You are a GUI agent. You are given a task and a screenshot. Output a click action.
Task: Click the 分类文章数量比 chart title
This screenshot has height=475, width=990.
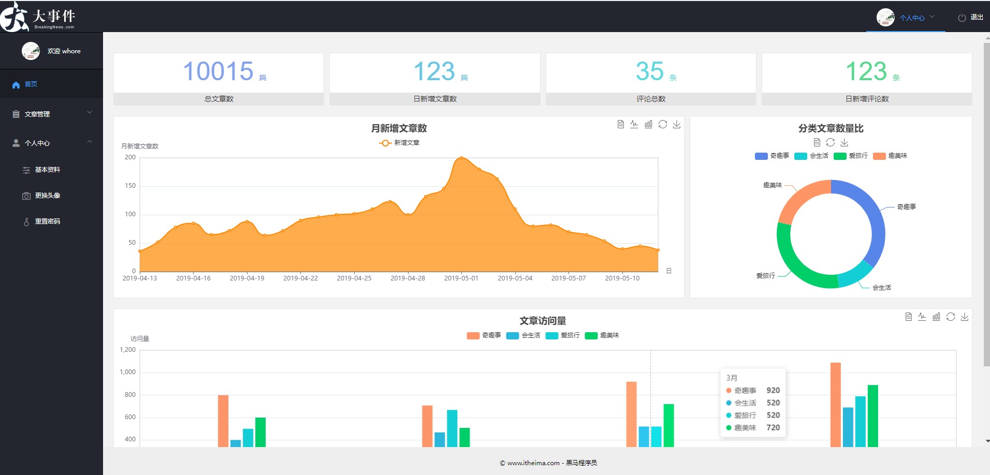click(x=831, y=128)
